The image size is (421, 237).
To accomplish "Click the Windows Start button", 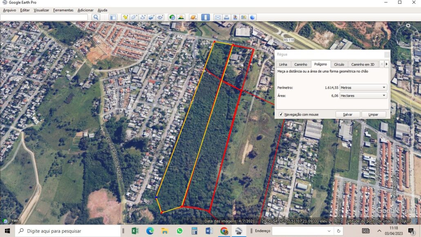I will click(7, 231).
